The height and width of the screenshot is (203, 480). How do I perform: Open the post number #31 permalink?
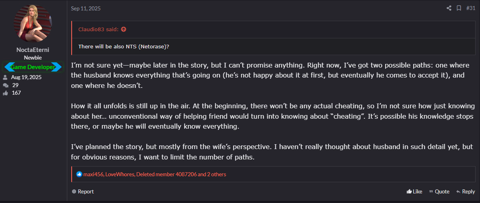(471, 8)
